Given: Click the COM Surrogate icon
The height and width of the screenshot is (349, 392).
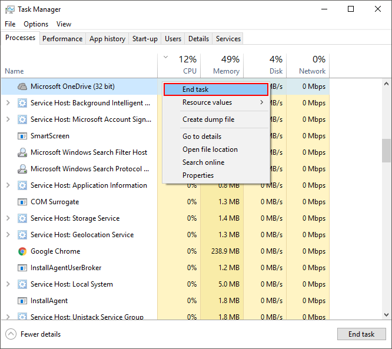Looking at the screenshot, I should coord(22,202).
